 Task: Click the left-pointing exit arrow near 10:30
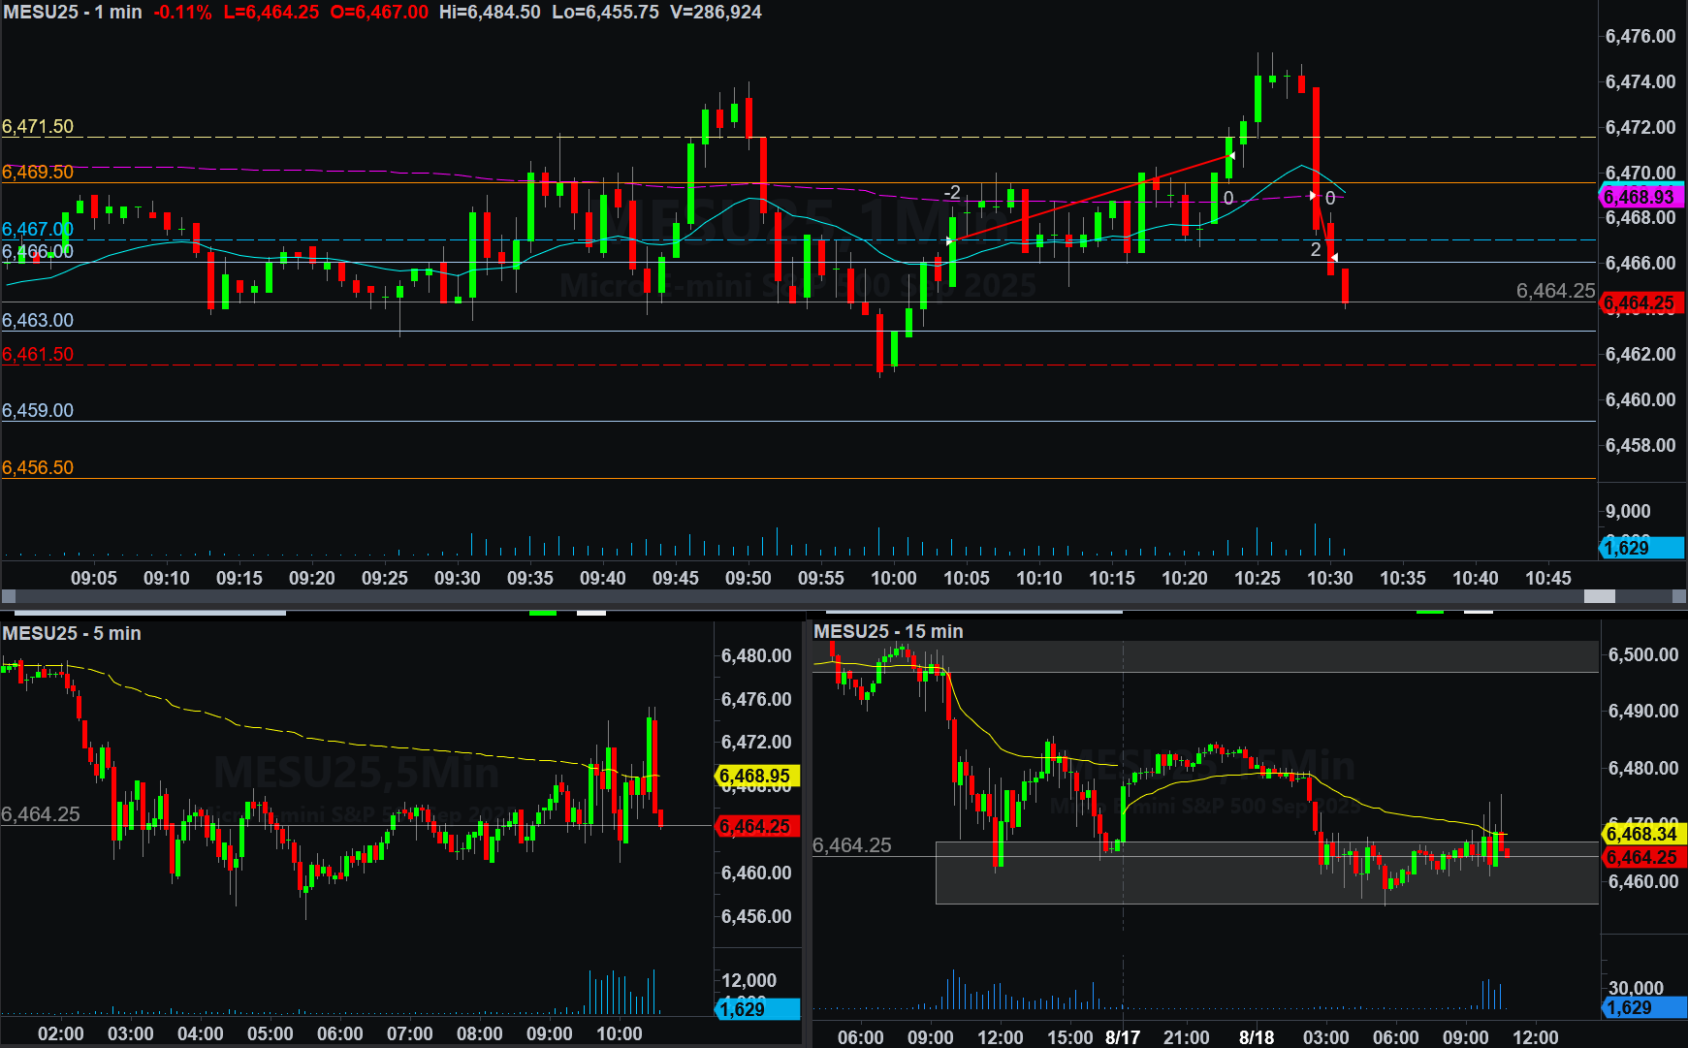1334,257
